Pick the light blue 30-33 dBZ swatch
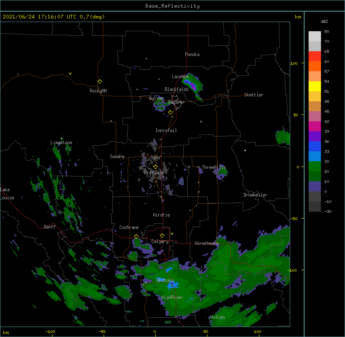This screenshot has height=337, width=345. pos(315,156)
